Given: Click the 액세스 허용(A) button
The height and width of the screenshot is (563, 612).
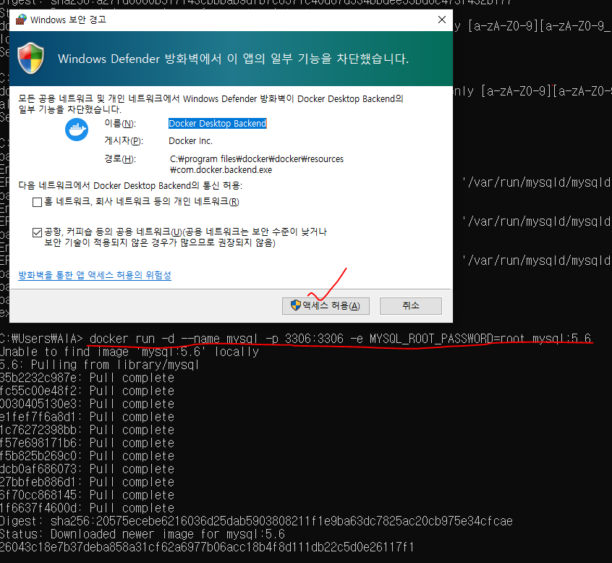Looking at the screenshot, I should click(326, 305).
